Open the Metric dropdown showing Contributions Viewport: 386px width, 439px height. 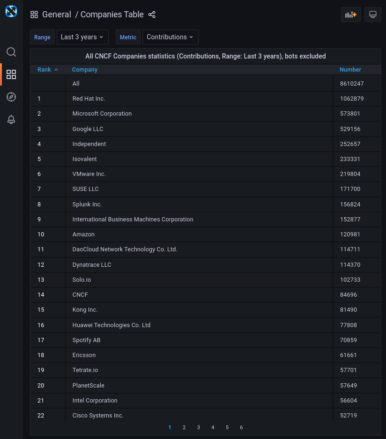coord(170,37)
